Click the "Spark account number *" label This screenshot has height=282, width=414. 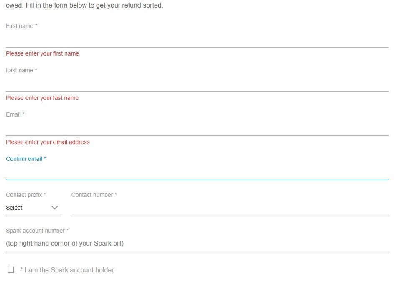[37, 231]
